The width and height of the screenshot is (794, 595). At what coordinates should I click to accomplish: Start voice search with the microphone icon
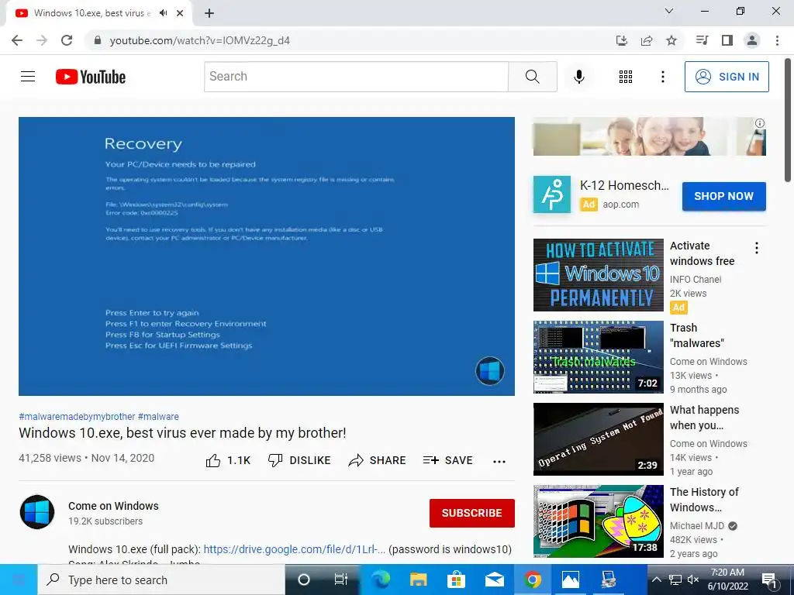click(x=578, y=77)
